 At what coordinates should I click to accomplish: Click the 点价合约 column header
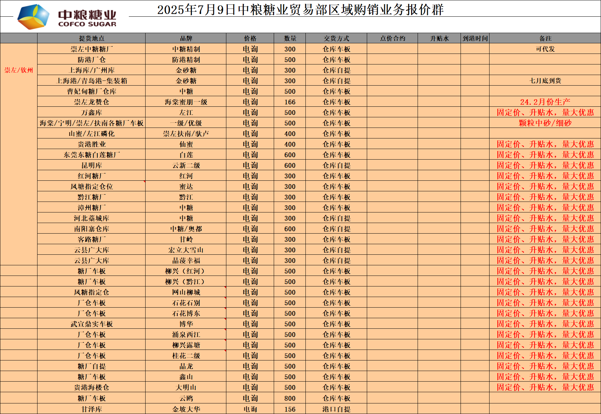(392, 38)
